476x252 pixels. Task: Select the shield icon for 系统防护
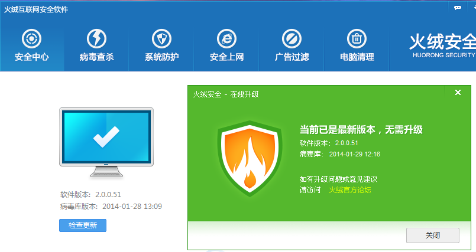click(161, 39)
